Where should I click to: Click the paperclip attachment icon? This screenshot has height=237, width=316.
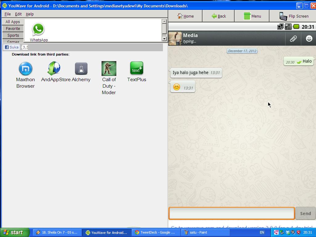pos(293,38)
